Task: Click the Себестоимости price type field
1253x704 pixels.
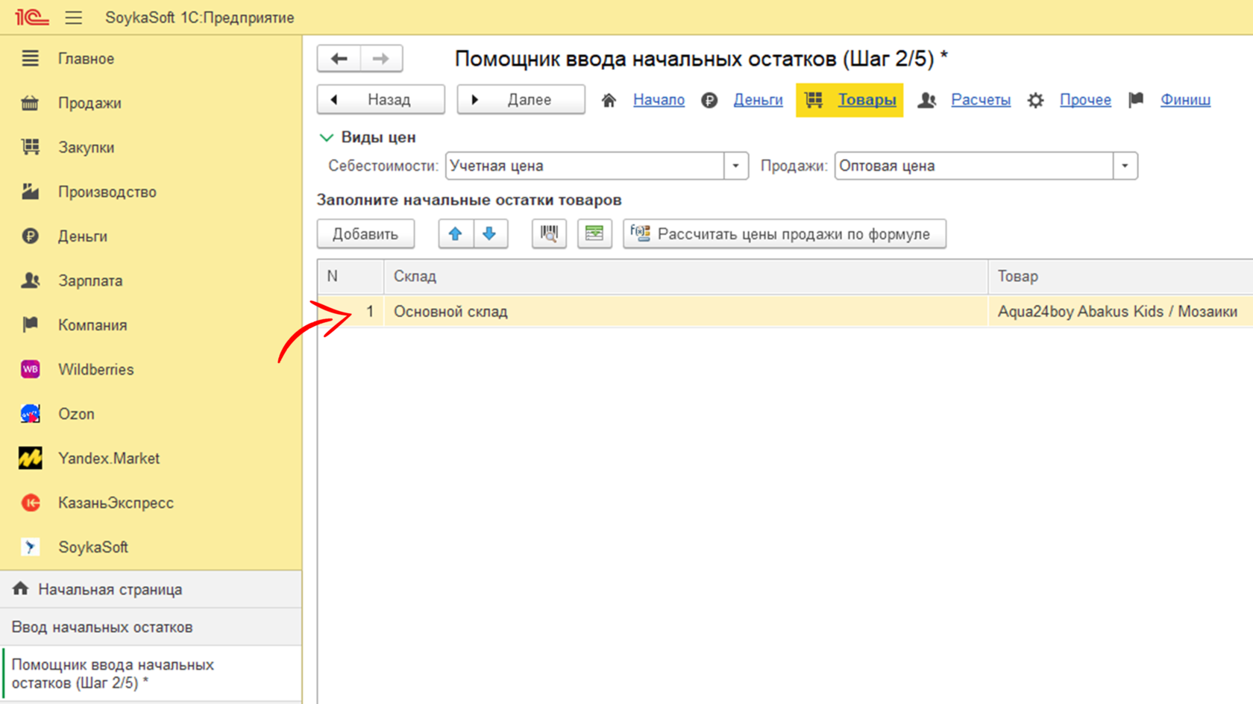Action: pyautogui.click(x=584, y=166)
